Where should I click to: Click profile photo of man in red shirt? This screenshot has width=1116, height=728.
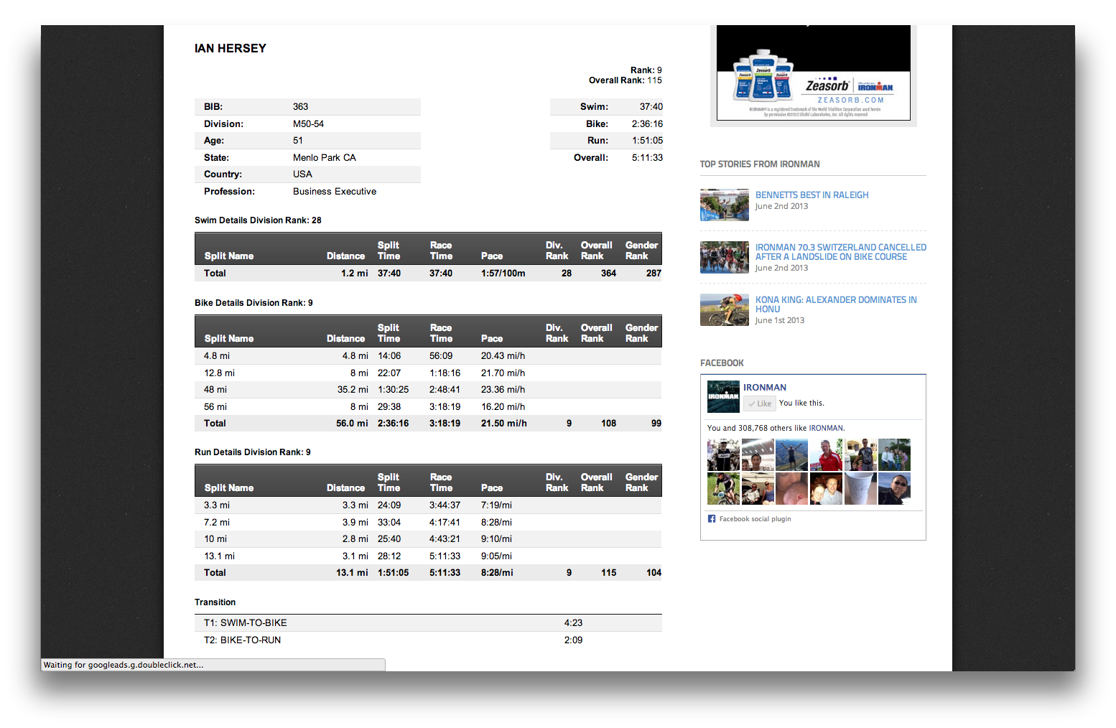[x=826, y=455]
